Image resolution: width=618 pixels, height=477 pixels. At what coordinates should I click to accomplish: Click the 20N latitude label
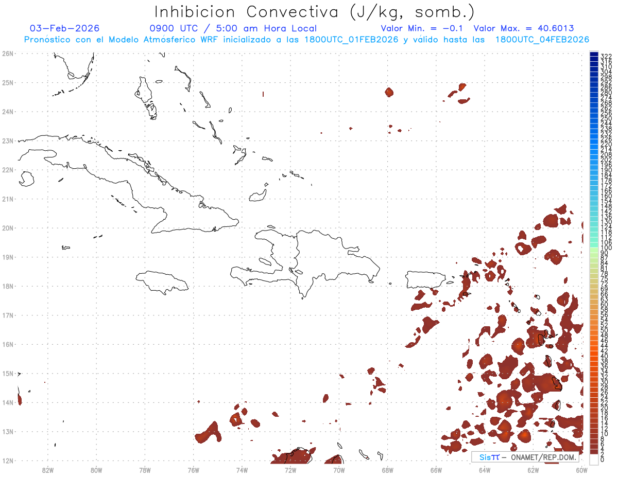[8, 228]
